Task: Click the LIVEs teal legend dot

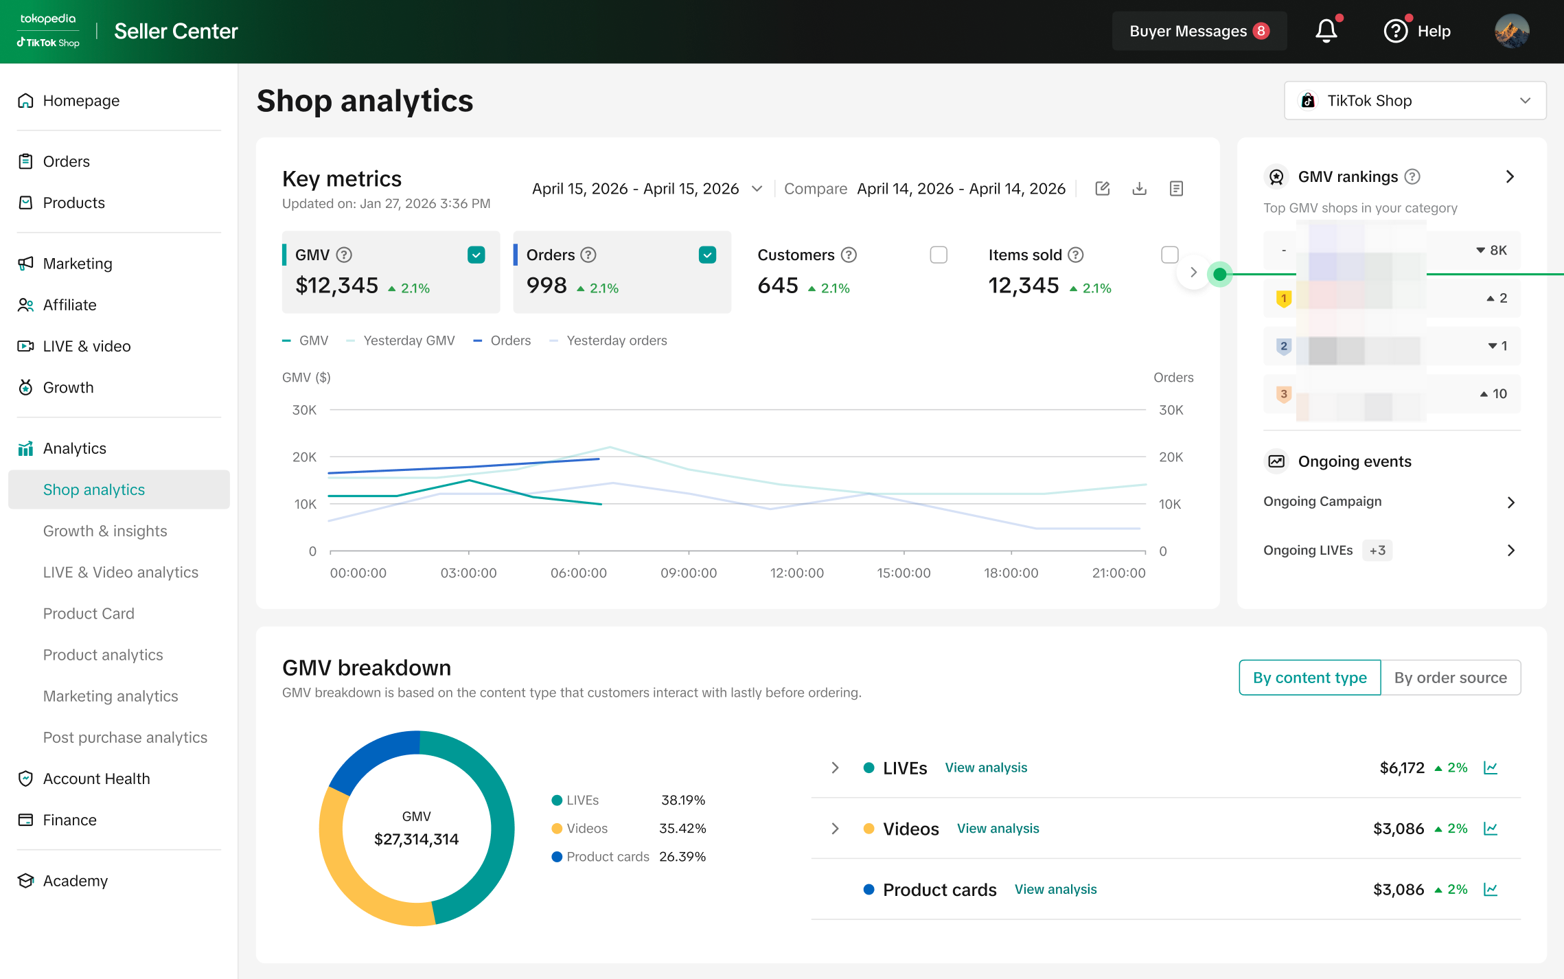Action: [x=557, y=801]
